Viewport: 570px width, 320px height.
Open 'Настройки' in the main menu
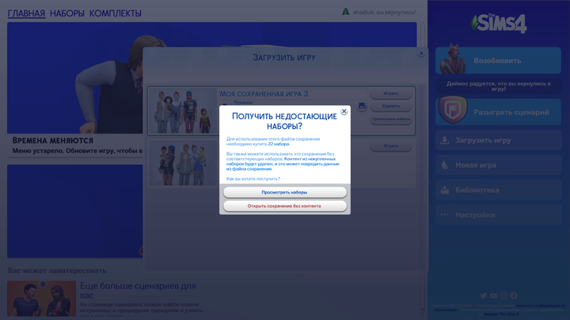click(x=498, y=215)
